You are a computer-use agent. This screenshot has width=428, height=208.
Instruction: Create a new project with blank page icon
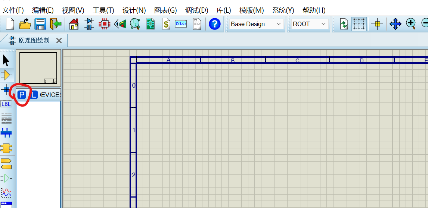10,24
